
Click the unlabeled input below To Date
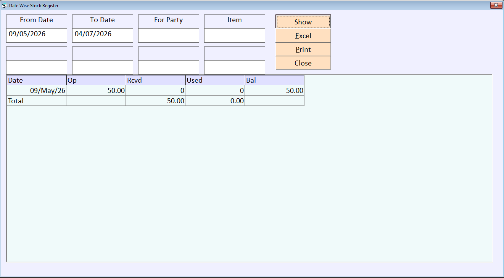coord(103,67)
